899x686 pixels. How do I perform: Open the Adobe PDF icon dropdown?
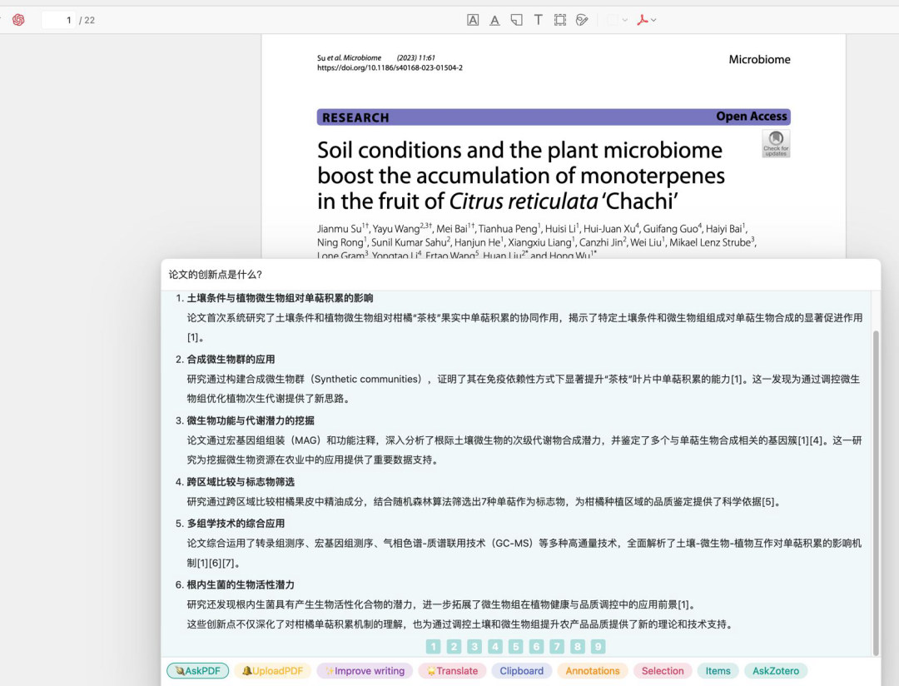(647, 20)
